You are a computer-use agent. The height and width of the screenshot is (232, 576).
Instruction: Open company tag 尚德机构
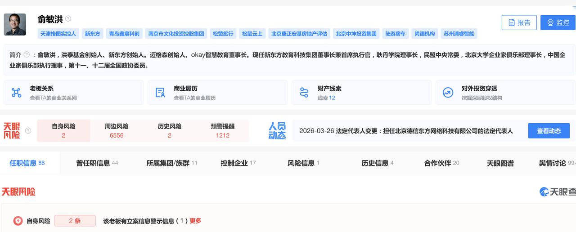point(425,34)
